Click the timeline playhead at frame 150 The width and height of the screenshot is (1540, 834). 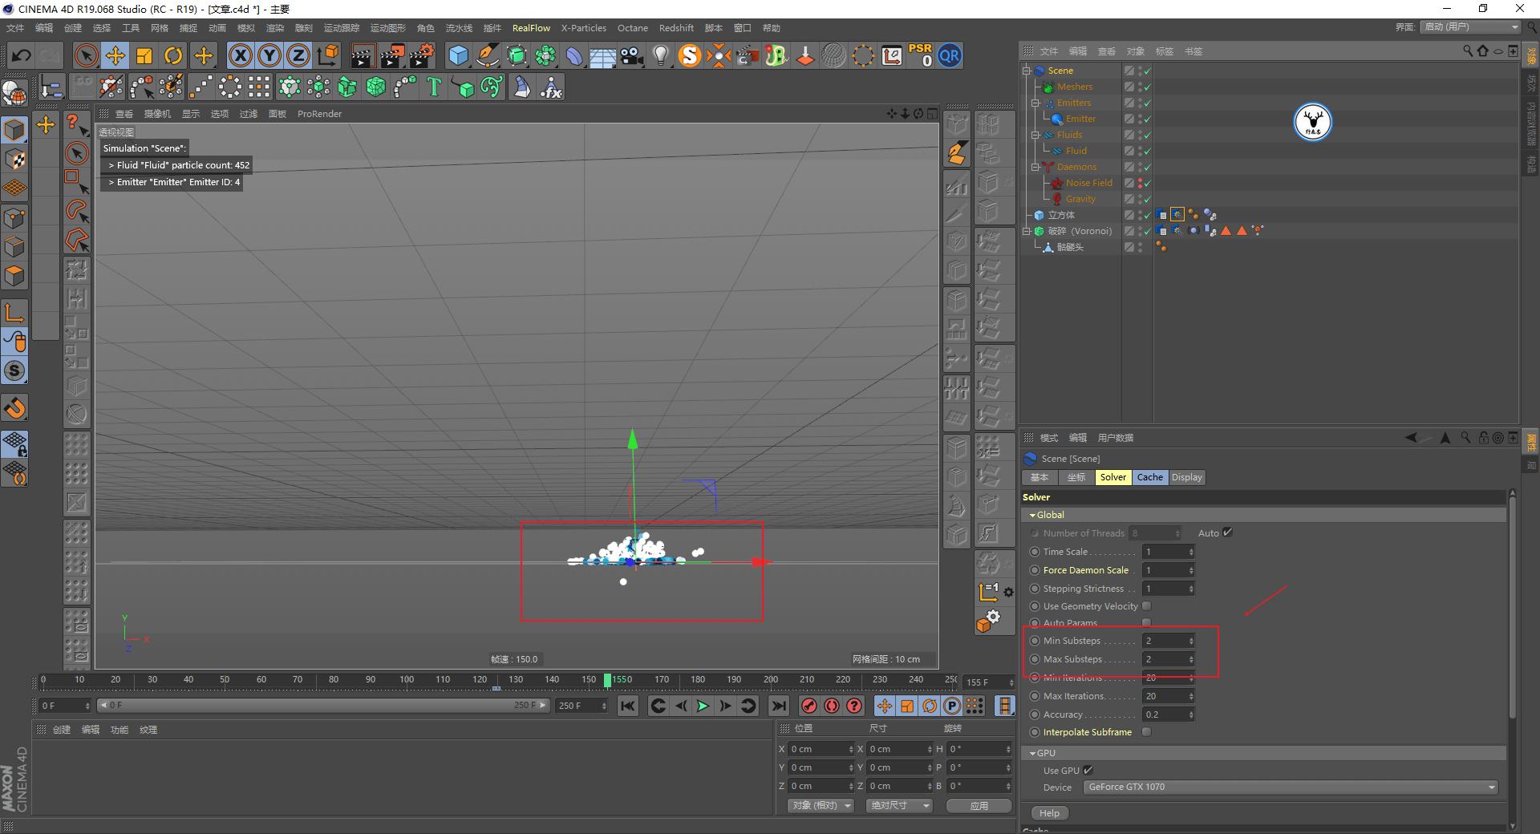tap(607, 680)
